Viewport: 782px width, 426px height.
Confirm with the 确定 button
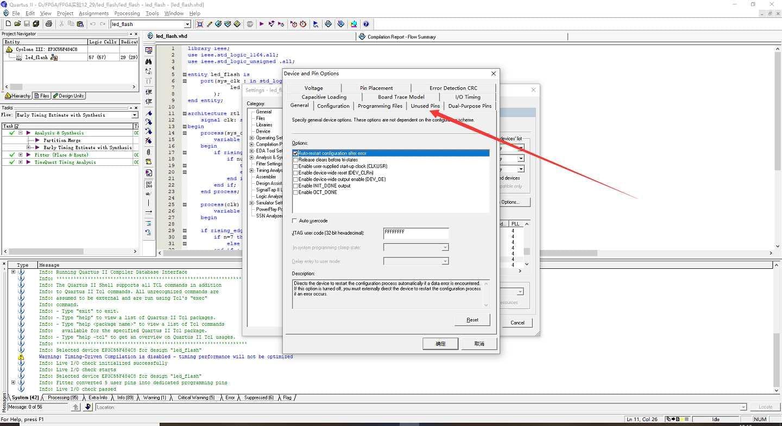point(440,344)
